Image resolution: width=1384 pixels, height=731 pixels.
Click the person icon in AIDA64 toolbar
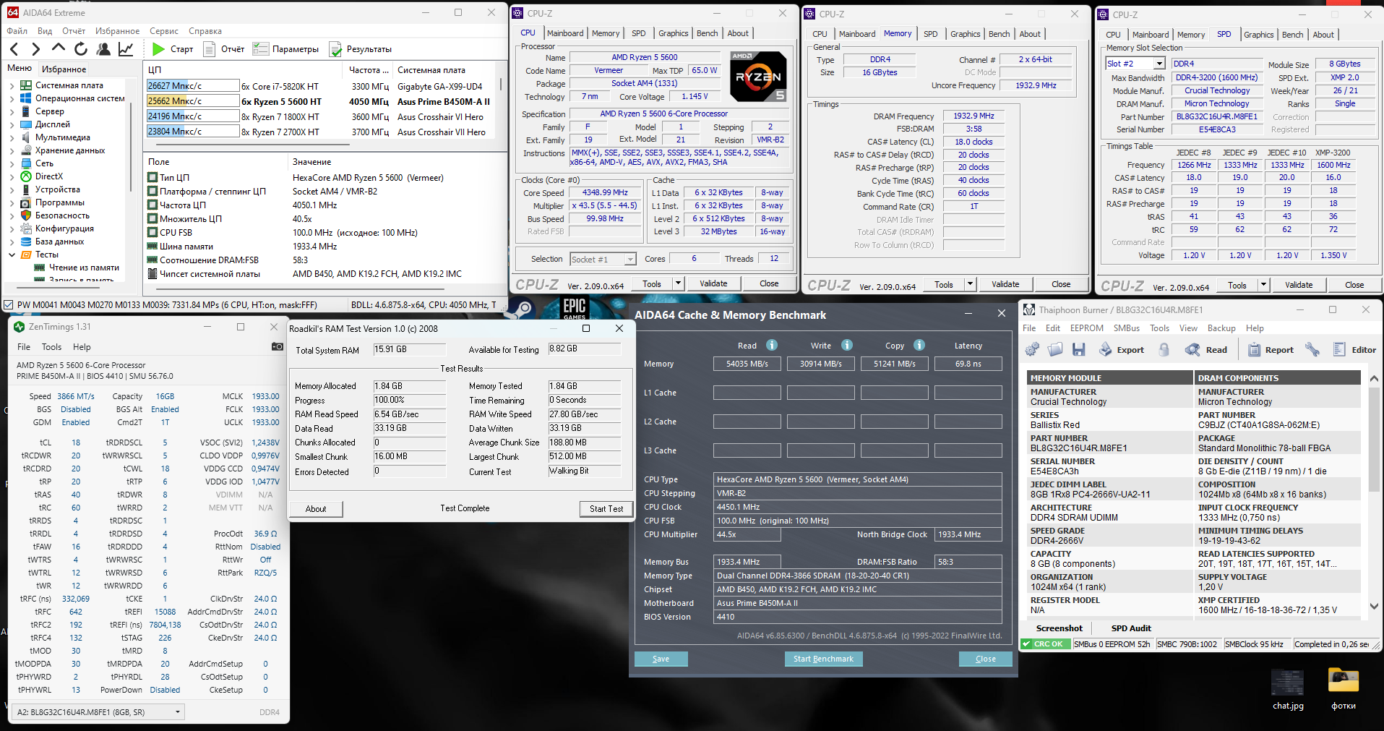(103, 49)
